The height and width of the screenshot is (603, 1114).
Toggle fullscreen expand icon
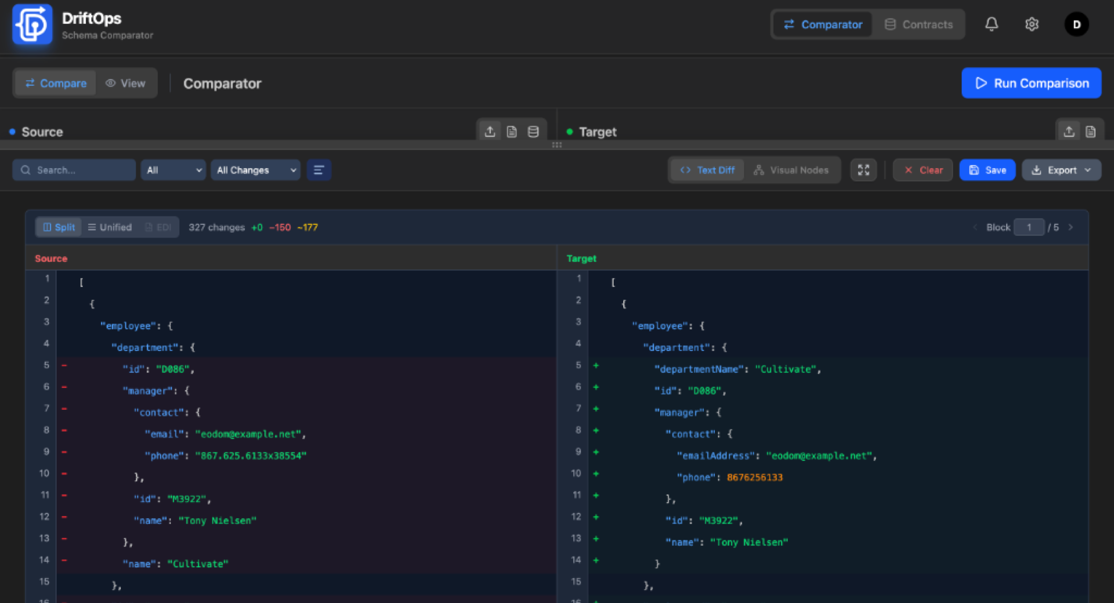pos(863,170)
